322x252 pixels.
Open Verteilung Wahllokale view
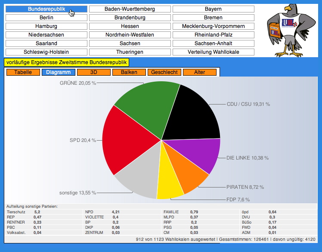point(213,52)
